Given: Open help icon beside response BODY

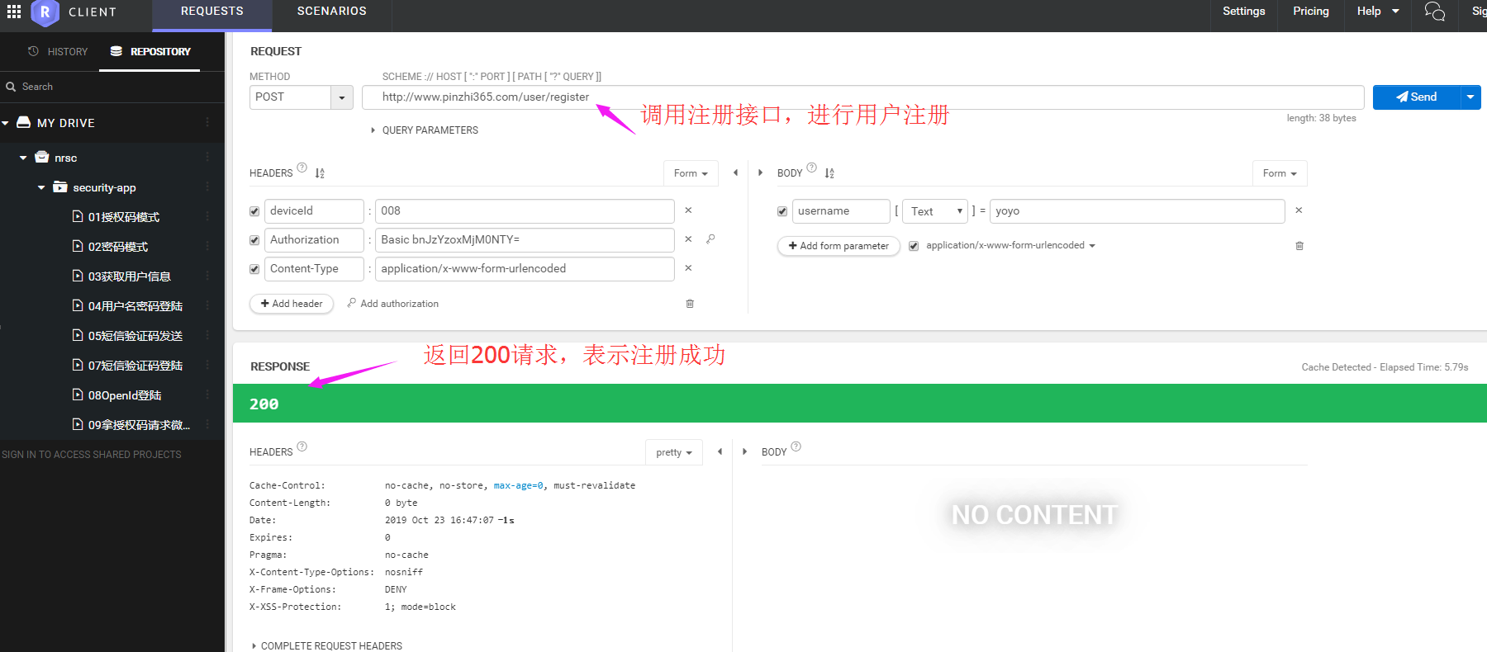Looking at the screenshot, I should click(x=796, y=446).
